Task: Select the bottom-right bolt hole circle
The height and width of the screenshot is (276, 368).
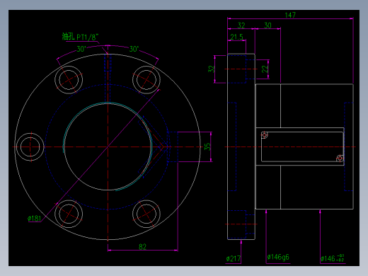Action: click(x=146, y=214)
